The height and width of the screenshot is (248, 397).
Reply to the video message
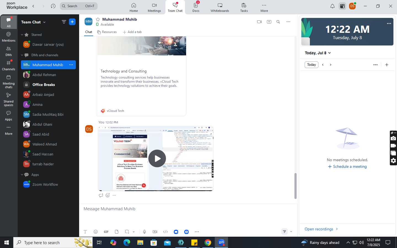pos(101,195)
